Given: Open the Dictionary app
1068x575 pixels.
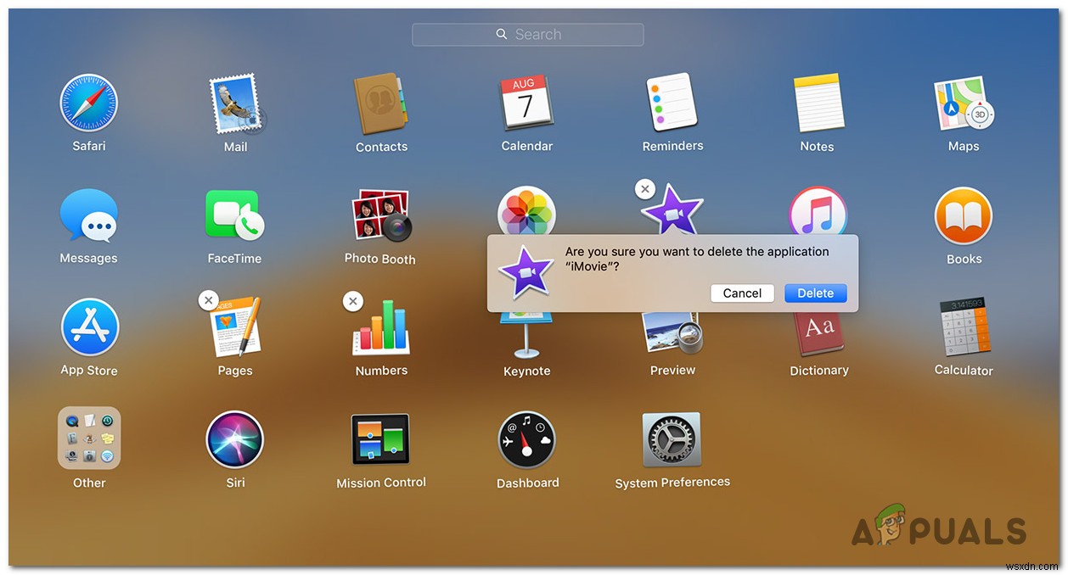Looking at the screenshot, I should [818, 333].
